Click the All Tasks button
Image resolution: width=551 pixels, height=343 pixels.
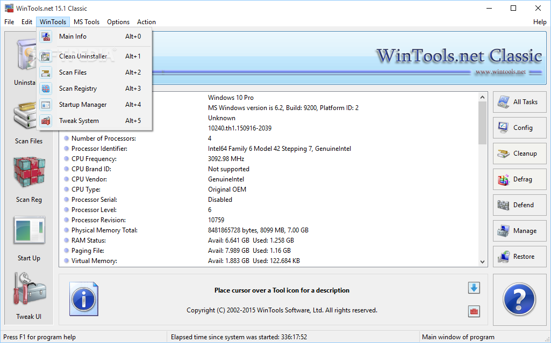pos(519,102)
